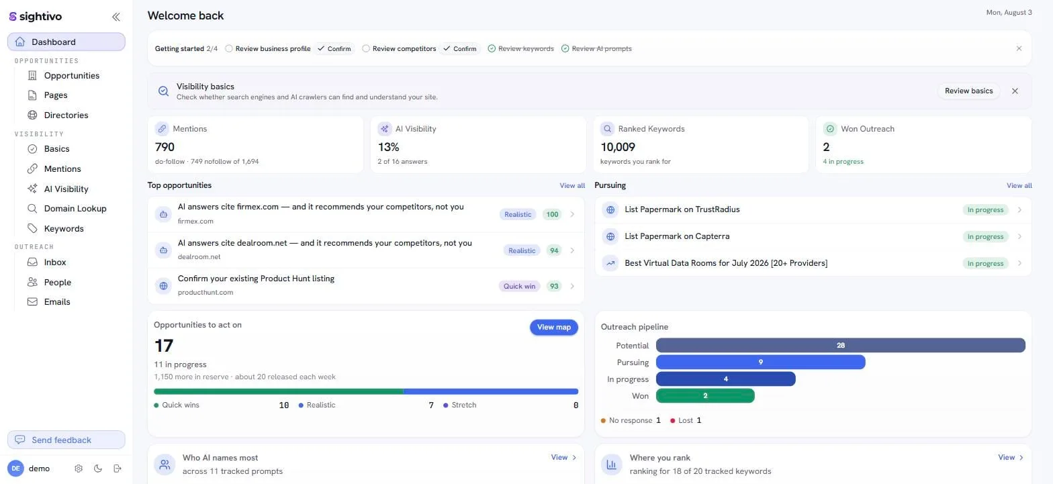1053x484 pixels.
Task: Click the bot icon beside dealroom.net opportunity
Action: tap(163, 250)
